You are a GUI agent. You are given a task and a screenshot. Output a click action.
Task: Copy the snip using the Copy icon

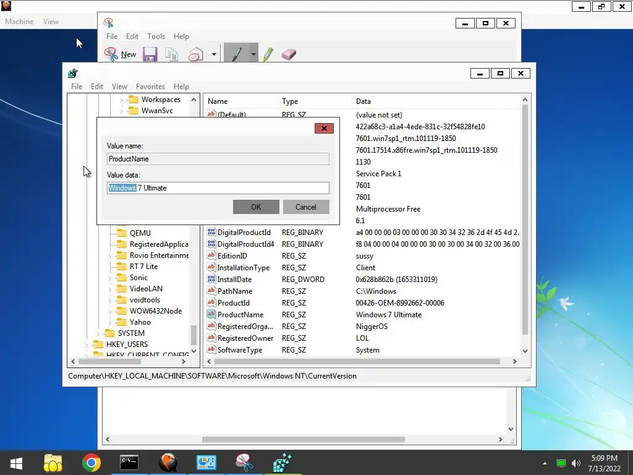click(172, 54)
